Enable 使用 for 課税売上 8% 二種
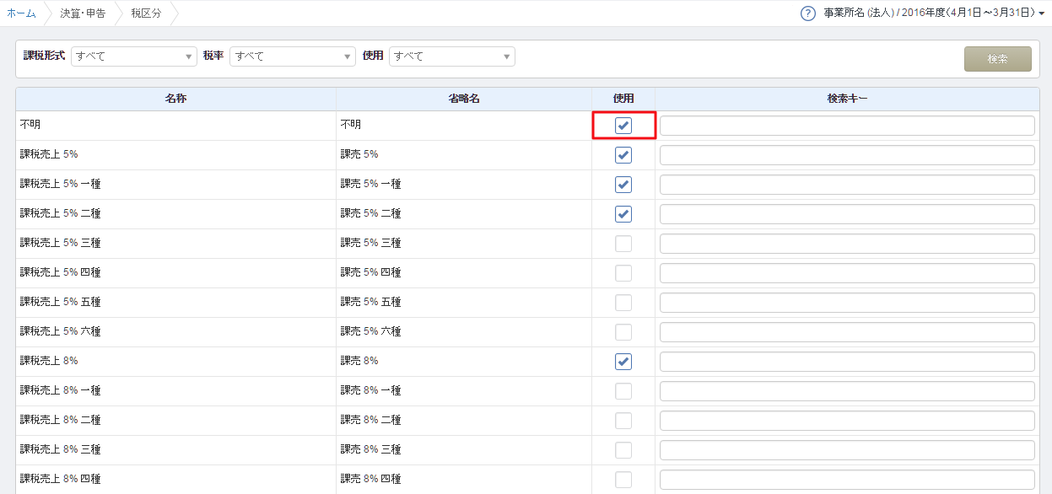The height and width of the screenshot is (494, 1052). (623, 421)
